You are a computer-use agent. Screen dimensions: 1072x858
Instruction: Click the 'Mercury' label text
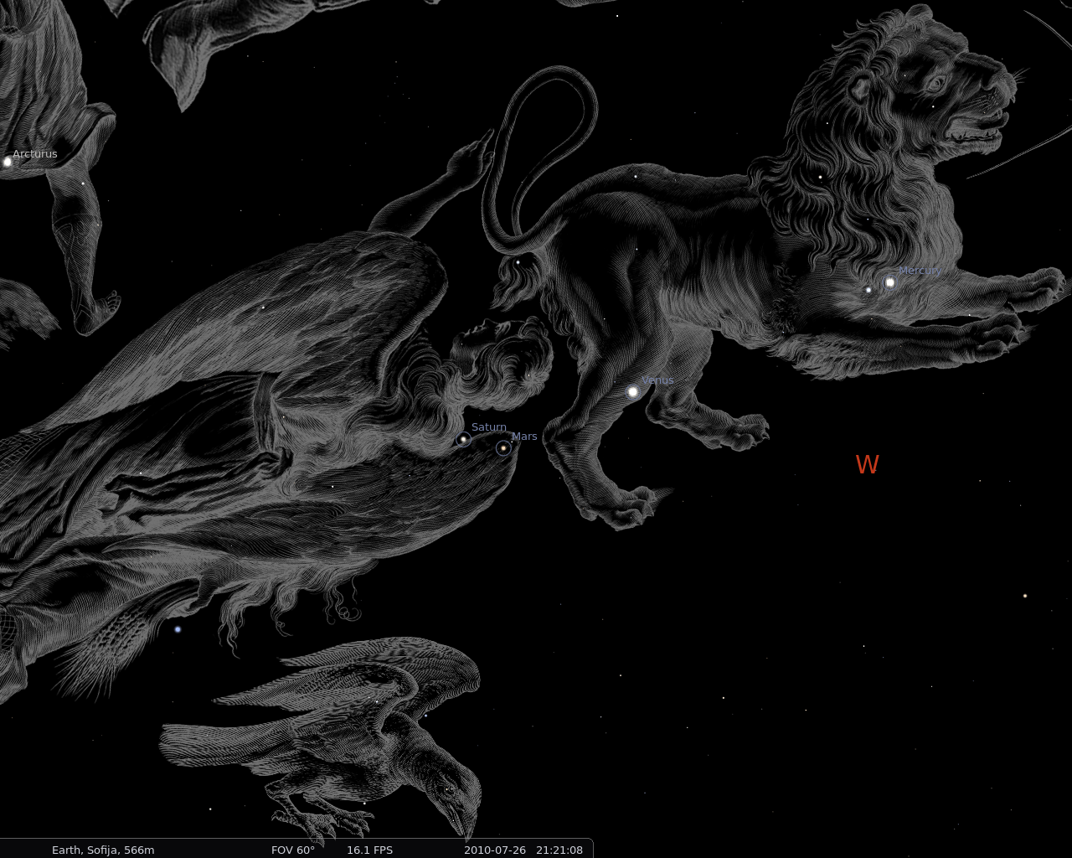920,271
